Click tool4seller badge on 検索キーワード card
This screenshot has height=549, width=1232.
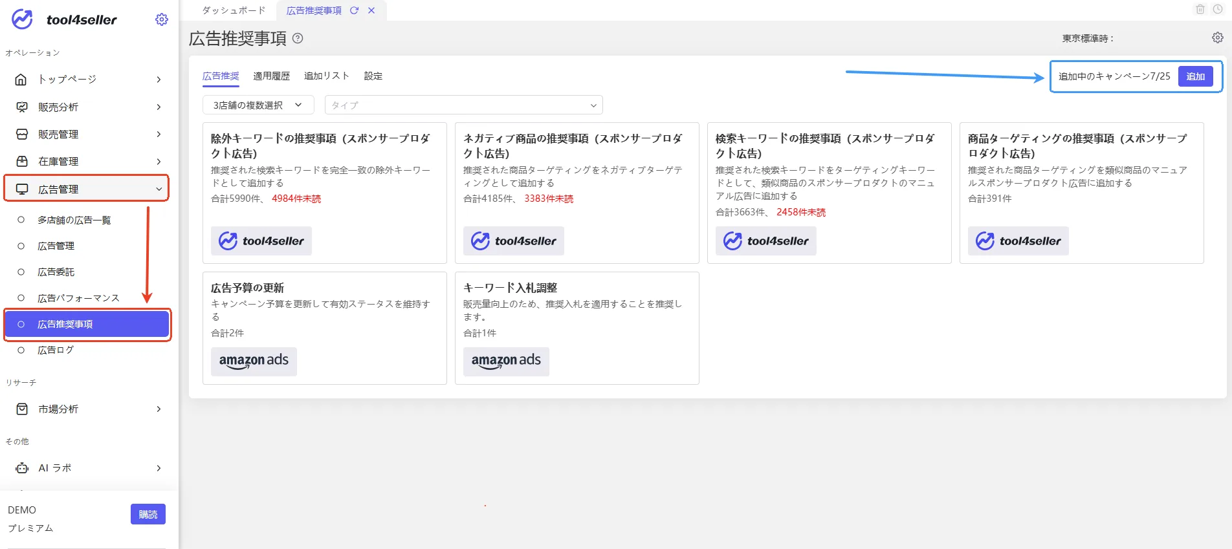[766, 241]
